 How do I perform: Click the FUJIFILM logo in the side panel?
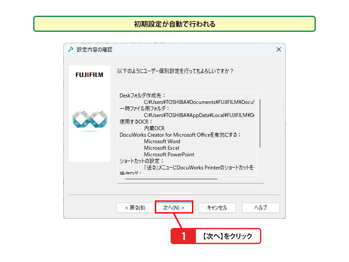89,75
